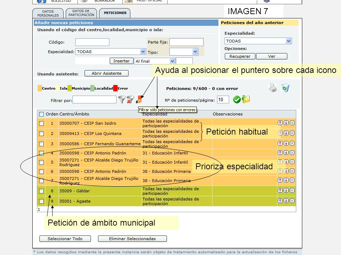Delete petition 5 Alcalde Diego Trujillo

pyautogui.click(x=292, y=162)
